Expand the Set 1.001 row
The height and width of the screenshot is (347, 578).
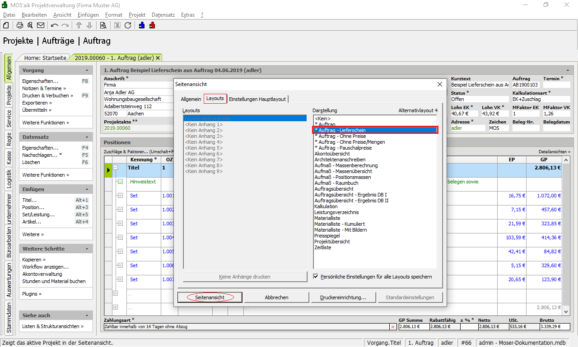click(x=120, y=196)
